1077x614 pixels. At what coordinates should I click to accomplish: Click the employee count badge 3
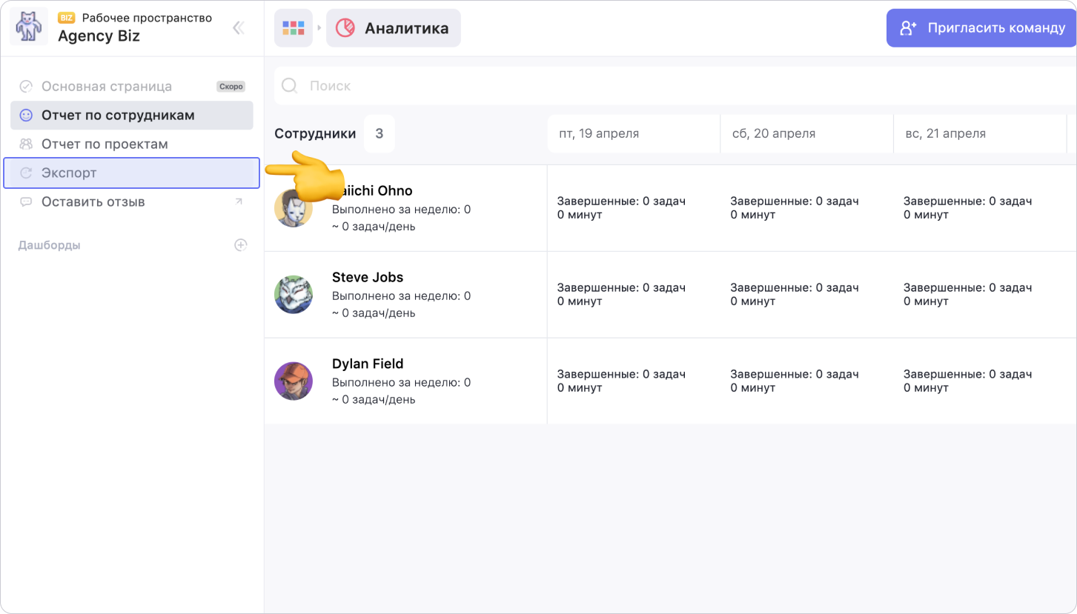(x=380, y=134)
